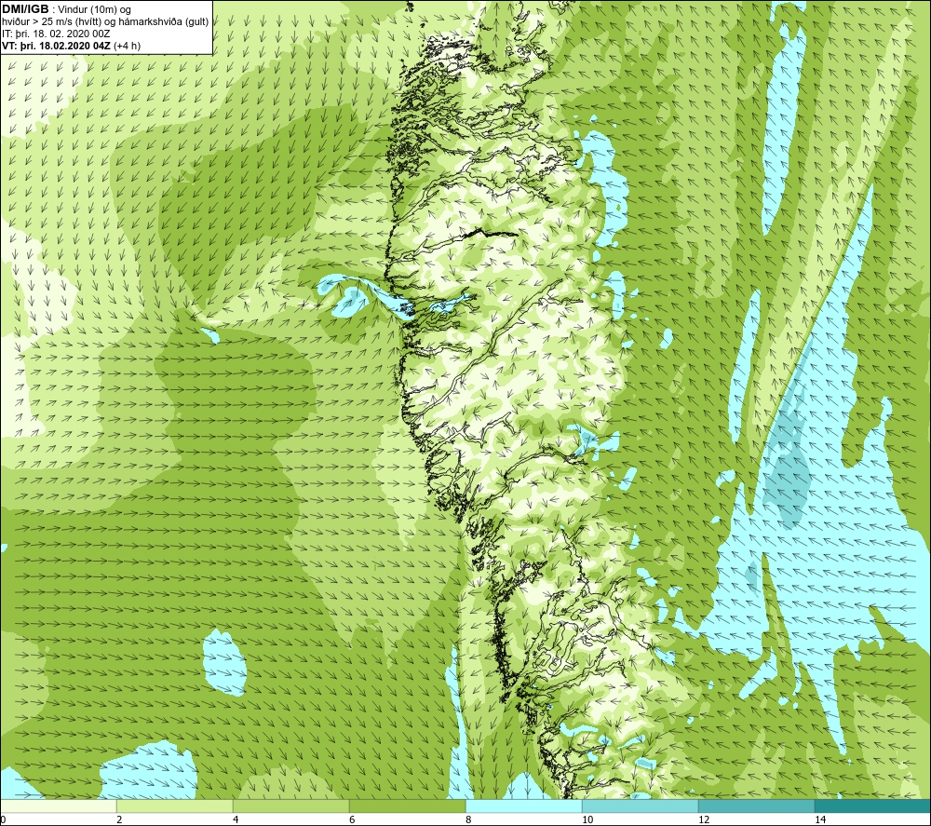Click the 12-14 m/s teal legend swatch

(756, 806)
